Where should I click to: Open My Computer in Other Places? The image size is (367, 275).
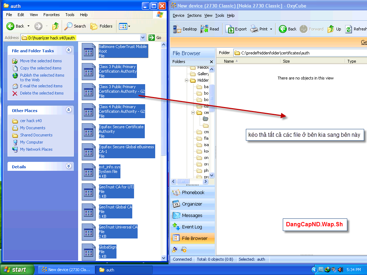pos(32,142)
